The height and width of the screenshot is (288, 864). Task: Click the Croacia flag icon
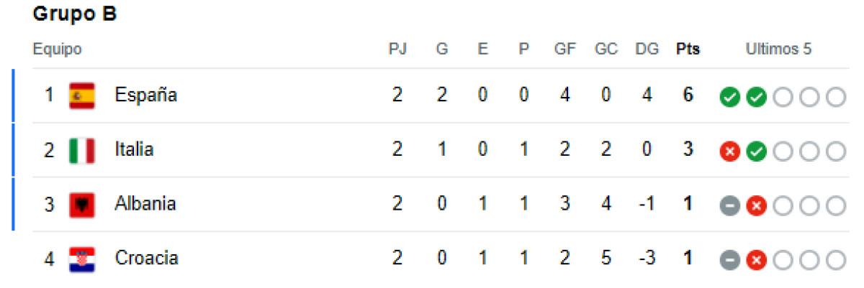(x=82, y=259)
